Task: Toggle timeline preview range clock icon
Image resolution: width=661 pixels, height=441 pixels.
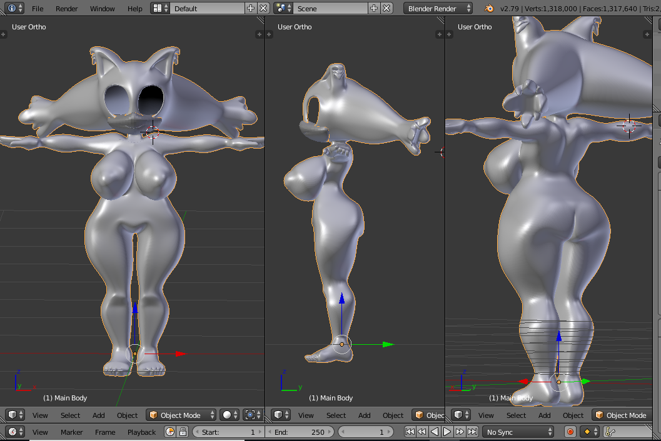Action: (170, 432)
